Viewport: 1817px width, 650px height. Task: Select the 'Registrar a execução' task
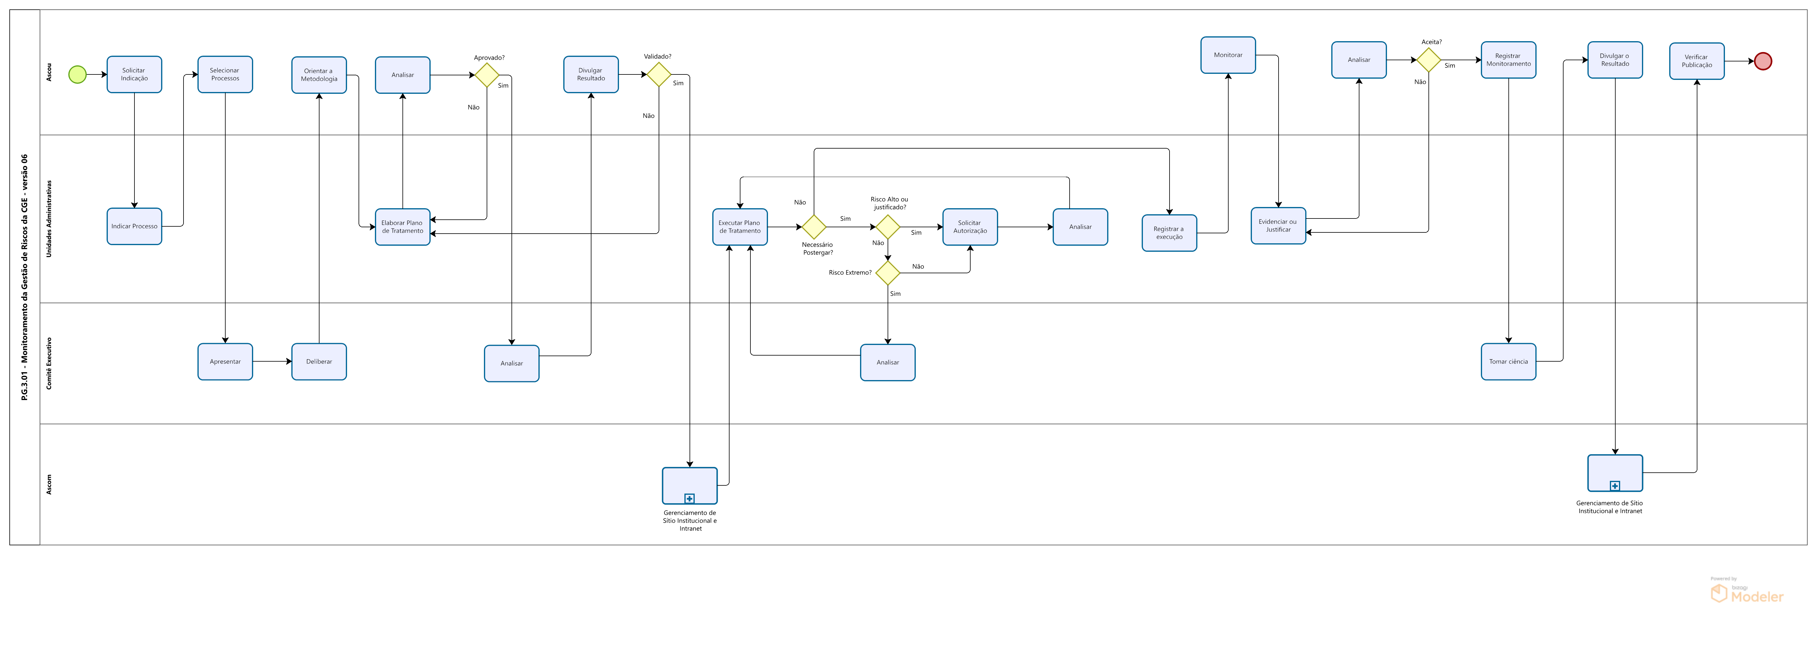coord(1170,233)
